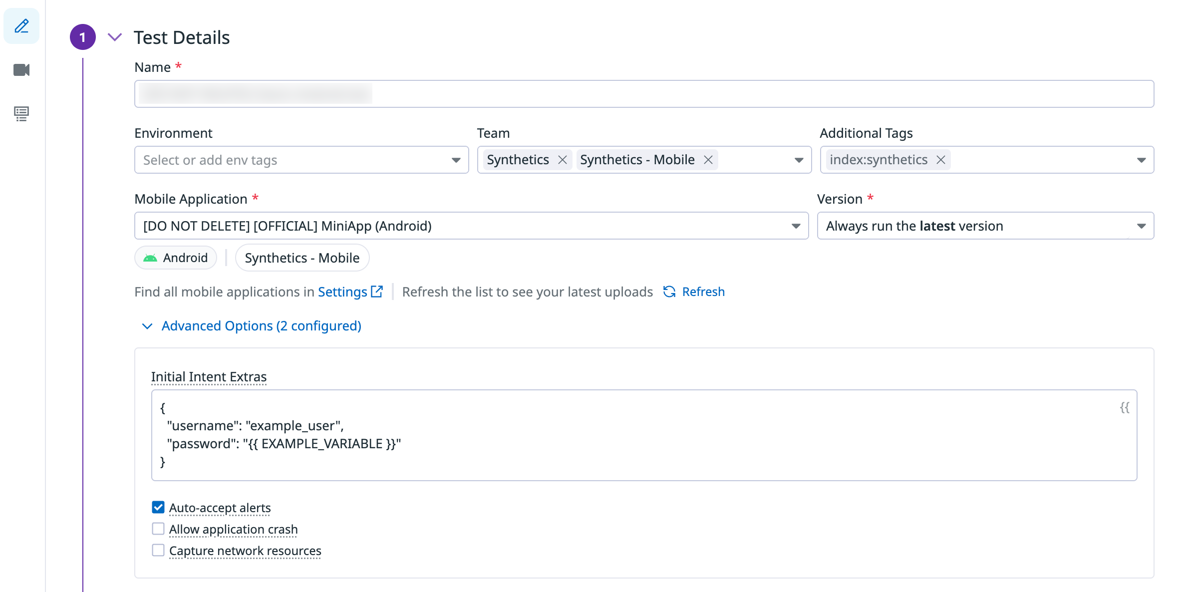Open the Team dropdown arrow
Screen dimensions: 1178x592
[x=799, y=160]
